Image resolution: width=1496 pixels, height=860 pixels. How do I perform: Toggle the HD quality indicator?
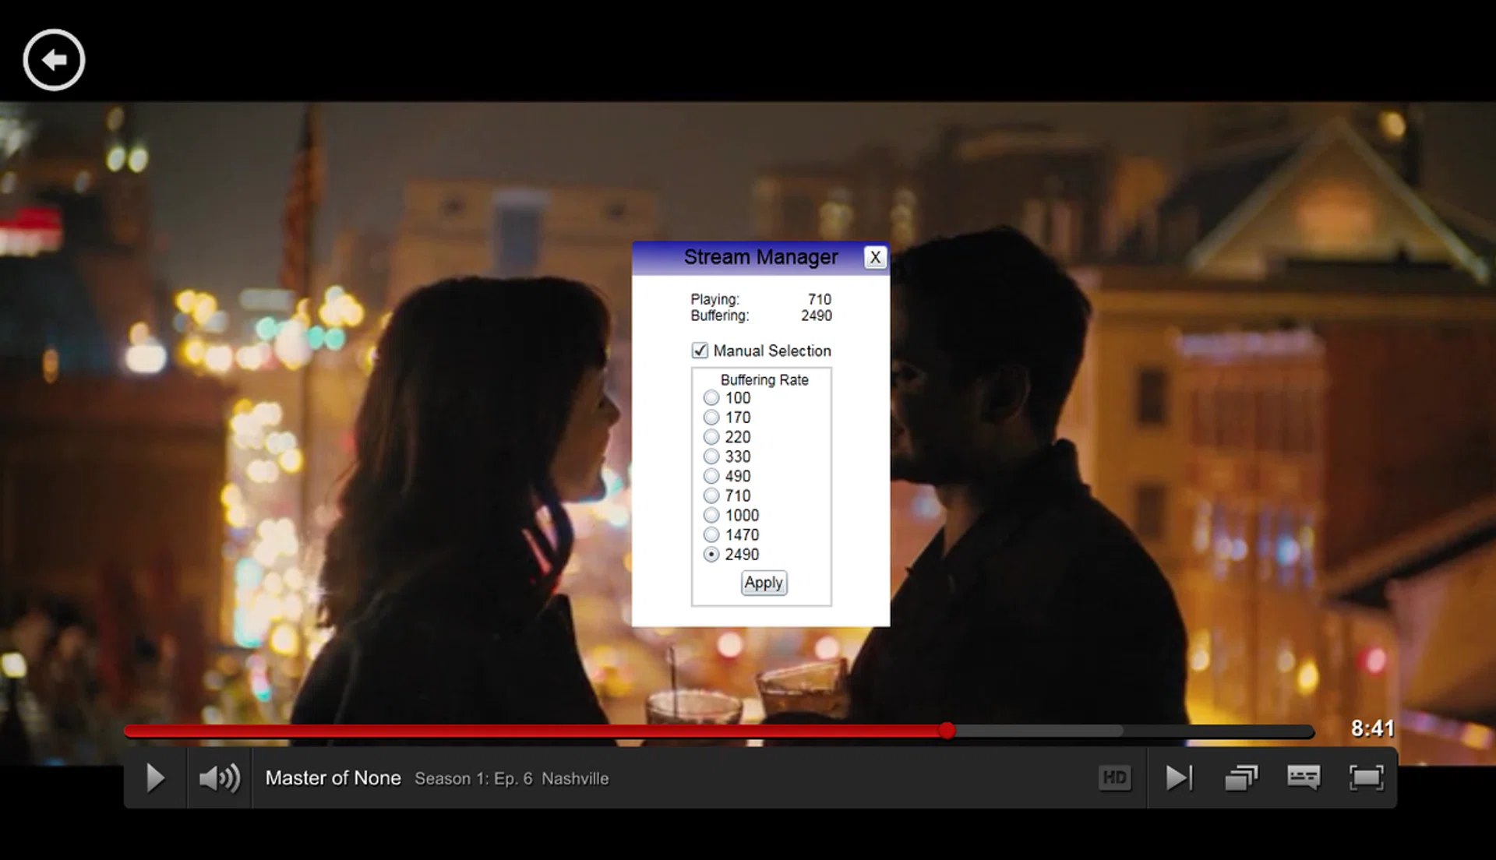pyautogui.click(x=1114, y=777)
